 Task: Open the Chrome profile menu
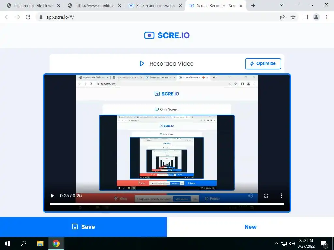316,17
